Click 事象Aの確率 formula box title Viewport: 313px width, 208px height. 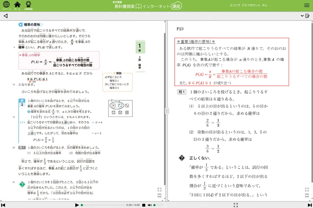click(x=30, y=55)
